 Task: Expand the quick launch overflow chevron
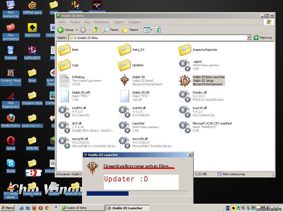(x=56, y=207)
